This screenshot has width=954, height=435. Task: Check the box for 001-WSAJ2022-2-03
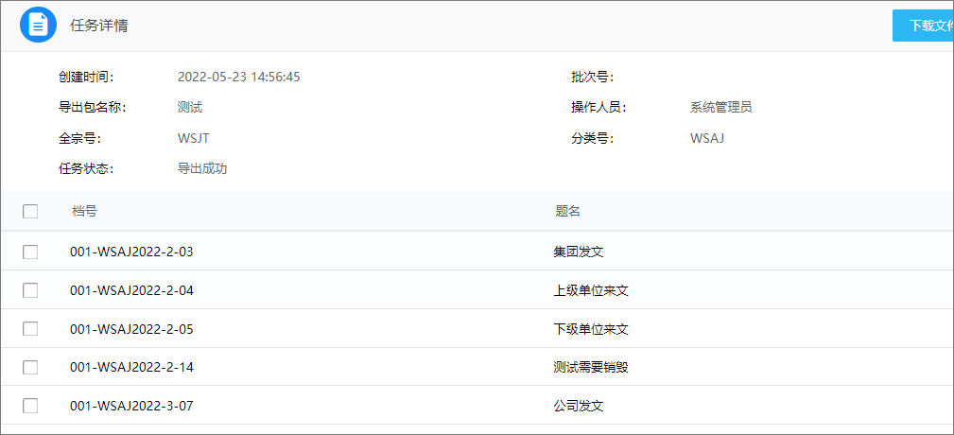coord(30,252)
